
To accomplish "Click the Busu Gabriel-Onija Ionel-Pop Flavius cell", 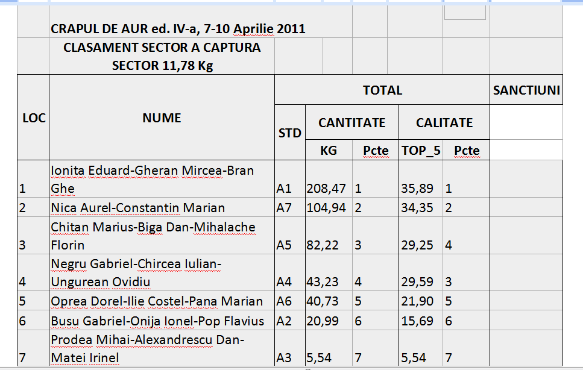I will 162,321.
